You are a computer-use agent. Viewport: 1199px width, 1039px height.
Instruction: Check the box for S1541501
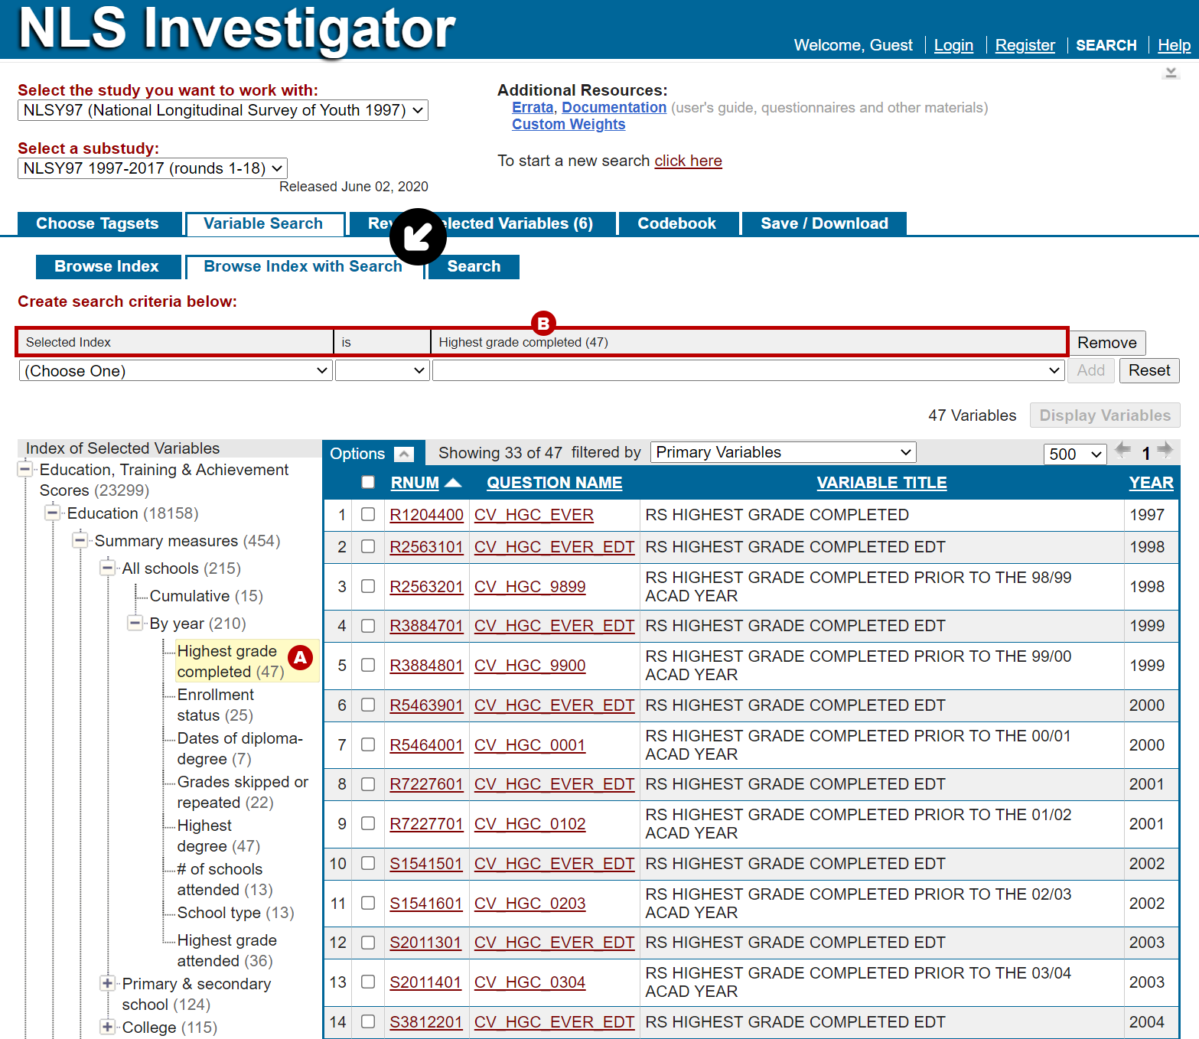coord(368,863)
